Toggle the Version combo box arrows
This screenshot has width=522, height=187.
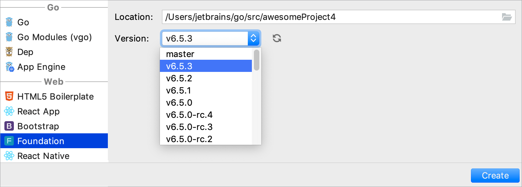(x=253, y=38)
